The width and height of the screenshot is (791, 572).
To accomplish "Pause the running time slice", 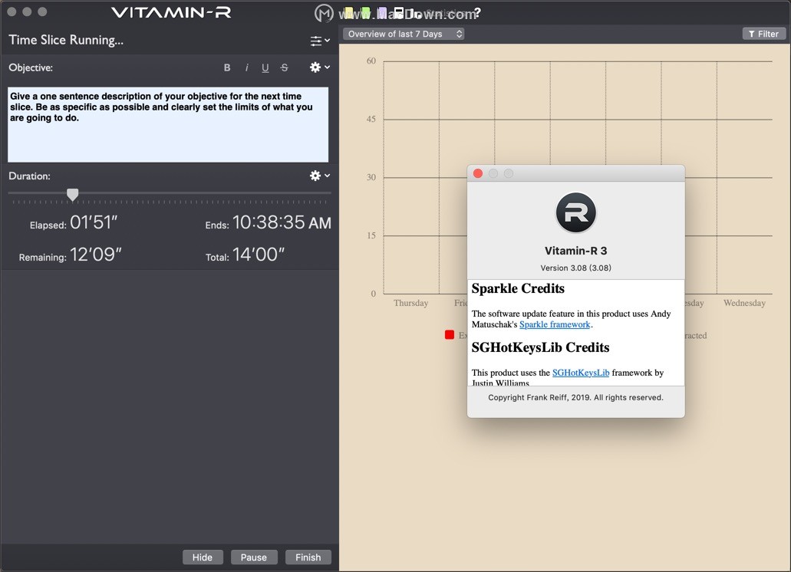I will (254, 557).
